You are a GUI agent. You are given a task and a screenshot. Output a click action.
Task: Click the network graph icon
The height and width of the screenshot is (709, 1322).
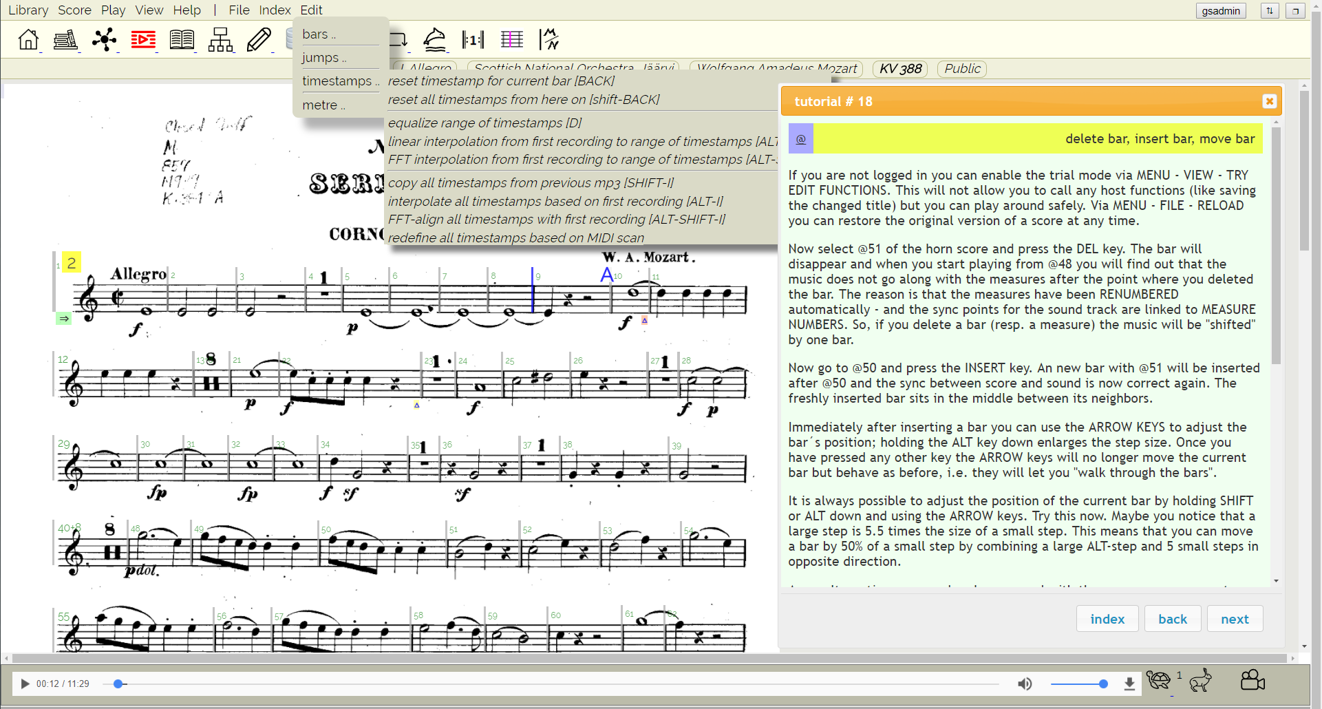pyautogui.click(x=105, y=40)
